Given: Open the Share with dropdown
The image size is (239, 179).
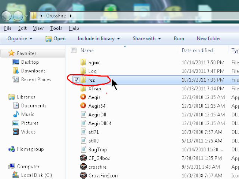Looking at the screenshot, I should tap(147, 38).
